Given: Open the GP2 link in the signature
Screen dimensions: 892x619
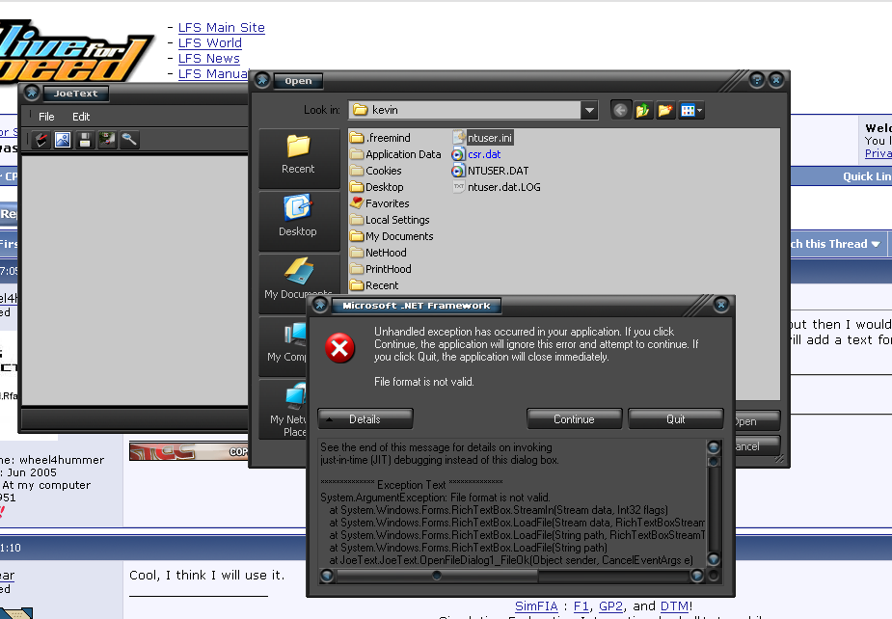Looking at the screenshot, I should click(611, 606).
